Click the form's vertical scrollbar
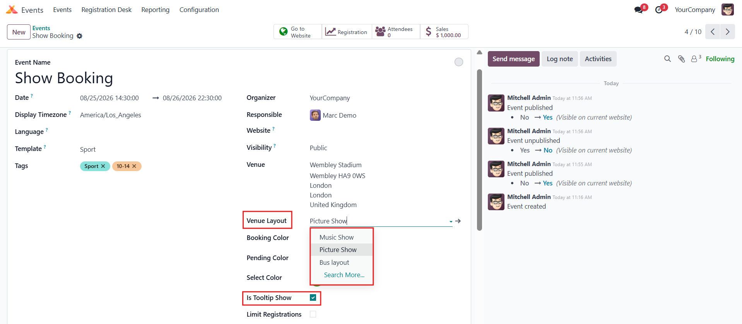The height and width of the screenshot is (324, 742). [480, 150]
